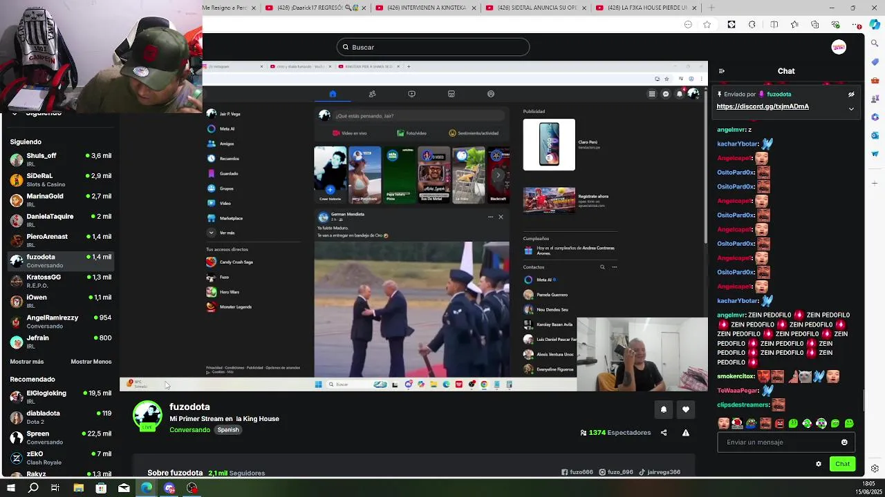This screenshot has height=497, width=885.
Task: Open a new browser tab with plus
Action: pos(711,8)
